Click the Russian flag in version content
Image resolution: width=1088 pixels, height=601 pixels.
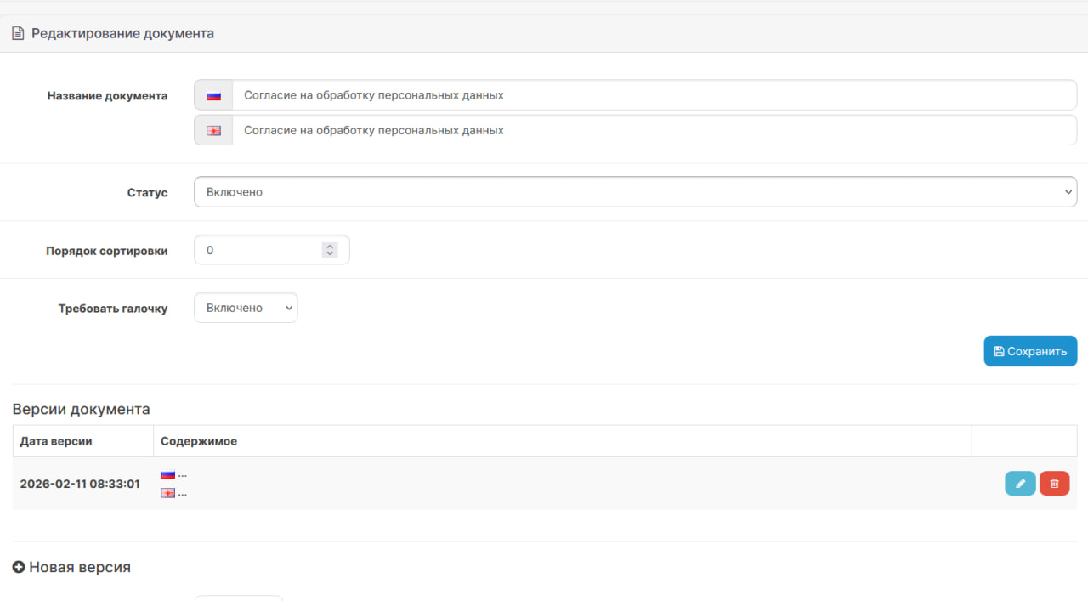(167, 474)
